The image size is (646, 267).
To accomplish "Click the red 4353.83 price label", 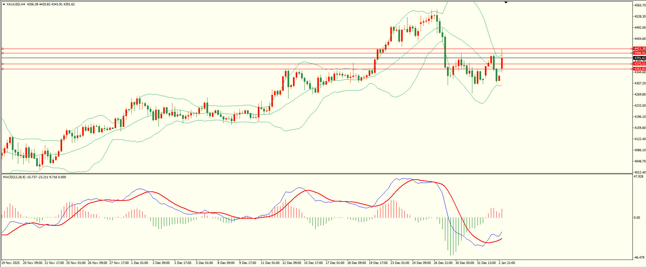I will point(640,69).
